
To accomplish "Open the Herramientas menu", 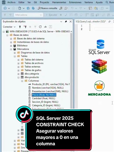I will click(59, 2).
